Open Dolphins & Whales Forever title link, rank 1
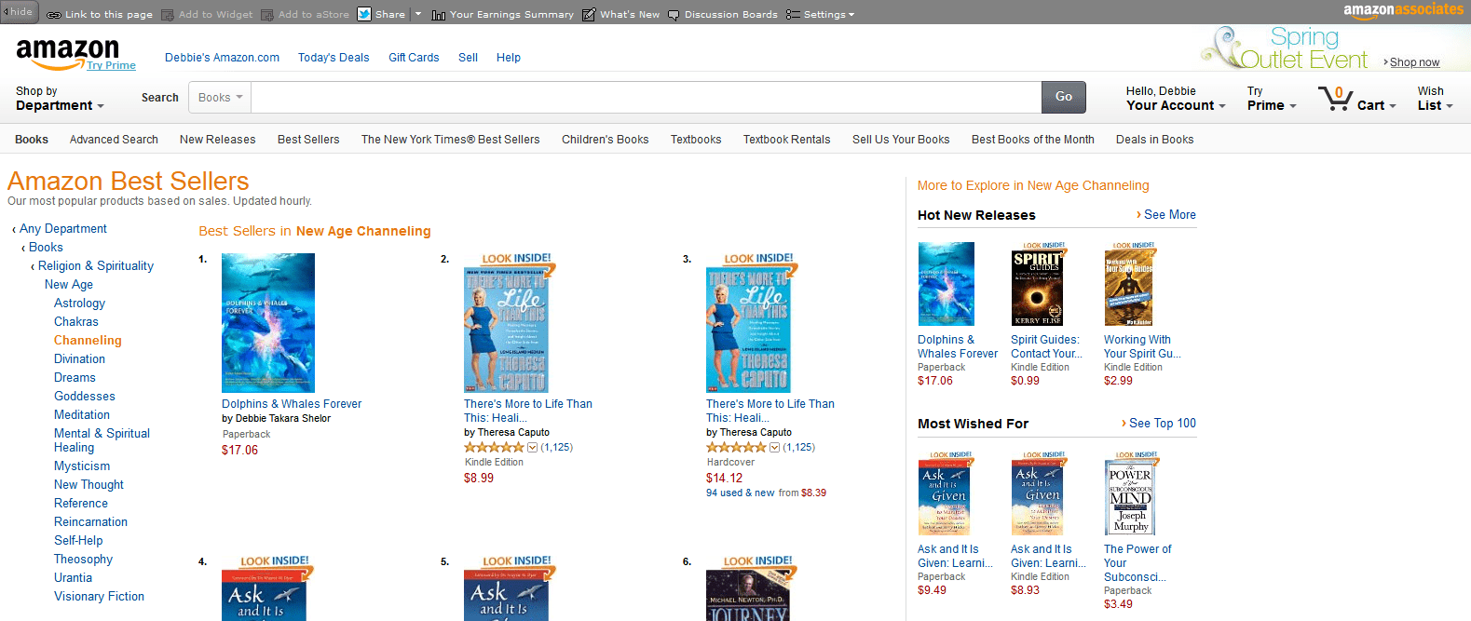The height and width of the screenshot is (621, 1471). [292, 404]
